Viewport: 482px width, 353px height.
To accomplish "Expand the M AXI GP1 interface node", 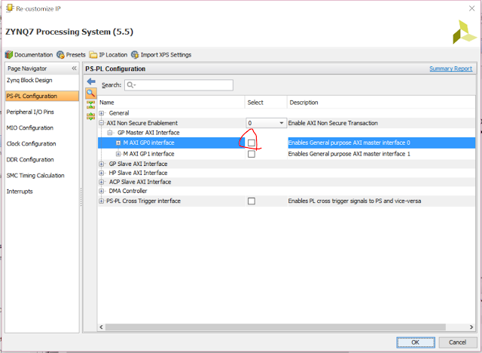I will click(118, 154).
